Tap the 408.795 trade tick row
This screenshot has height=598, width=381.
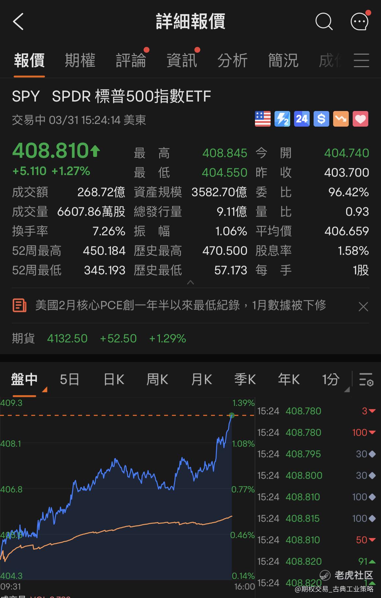click(317, 454)
